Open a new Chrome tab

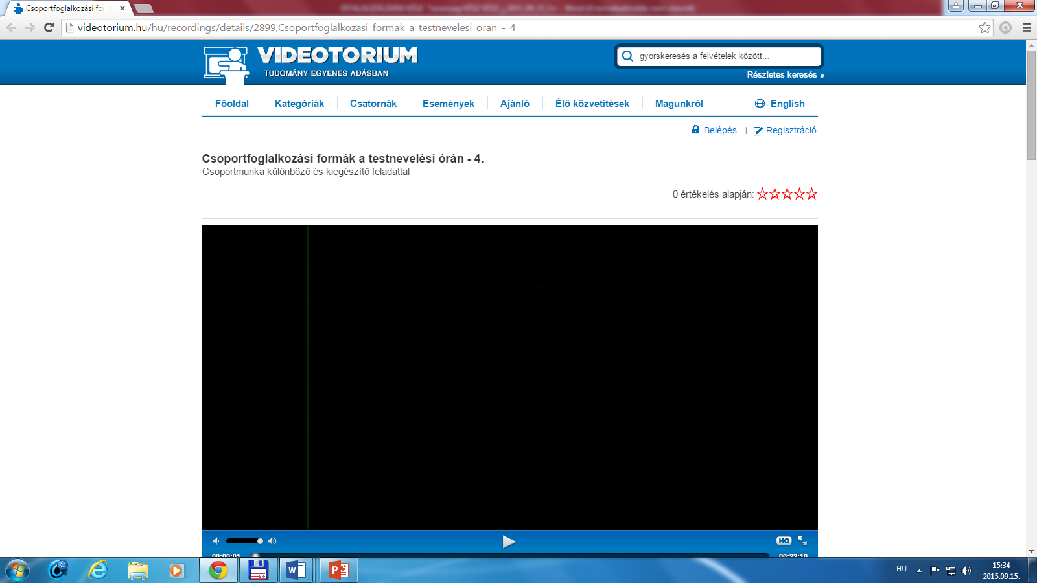pyautogui.click(x=143, y=8)
